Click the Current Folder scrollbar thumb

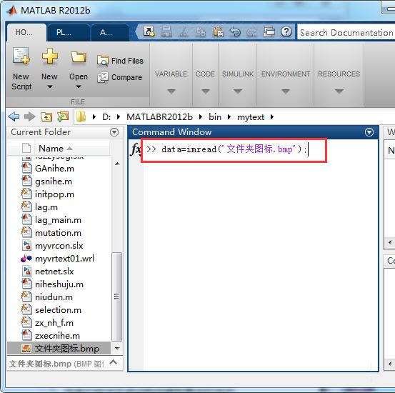pyautogui.click(x=116, y=297)
